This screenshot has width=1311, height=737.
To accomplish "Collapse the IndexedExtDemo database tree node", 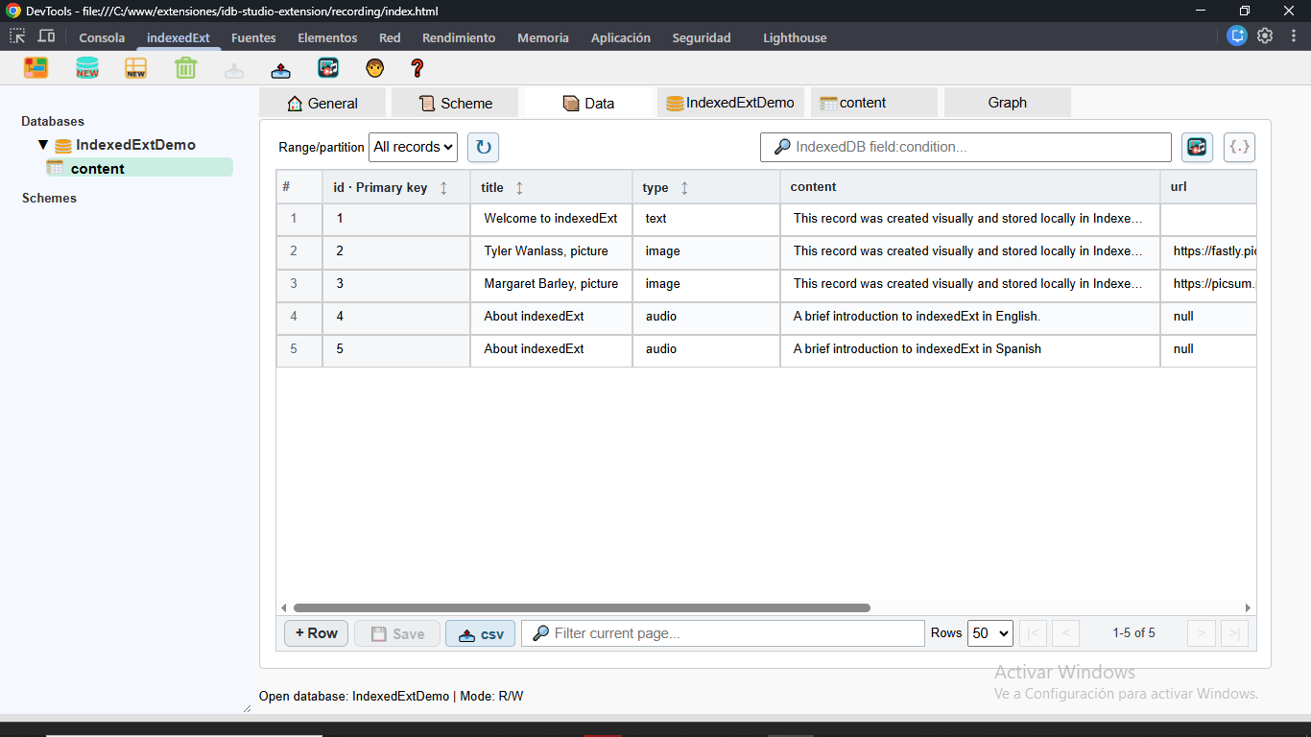I will coord(43,145).
